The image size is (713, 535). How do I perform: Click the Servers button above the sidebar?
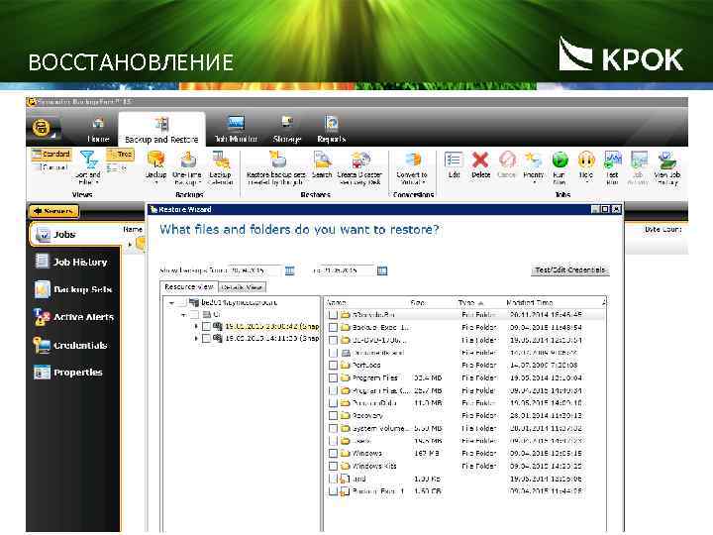point(53,211)
